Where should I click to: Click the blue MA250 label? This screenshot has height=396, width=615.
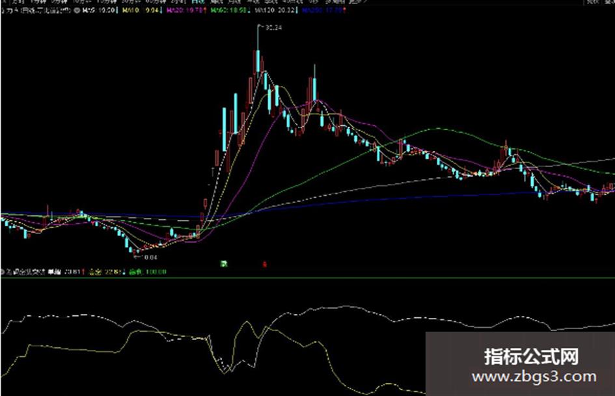coord(323,10)
